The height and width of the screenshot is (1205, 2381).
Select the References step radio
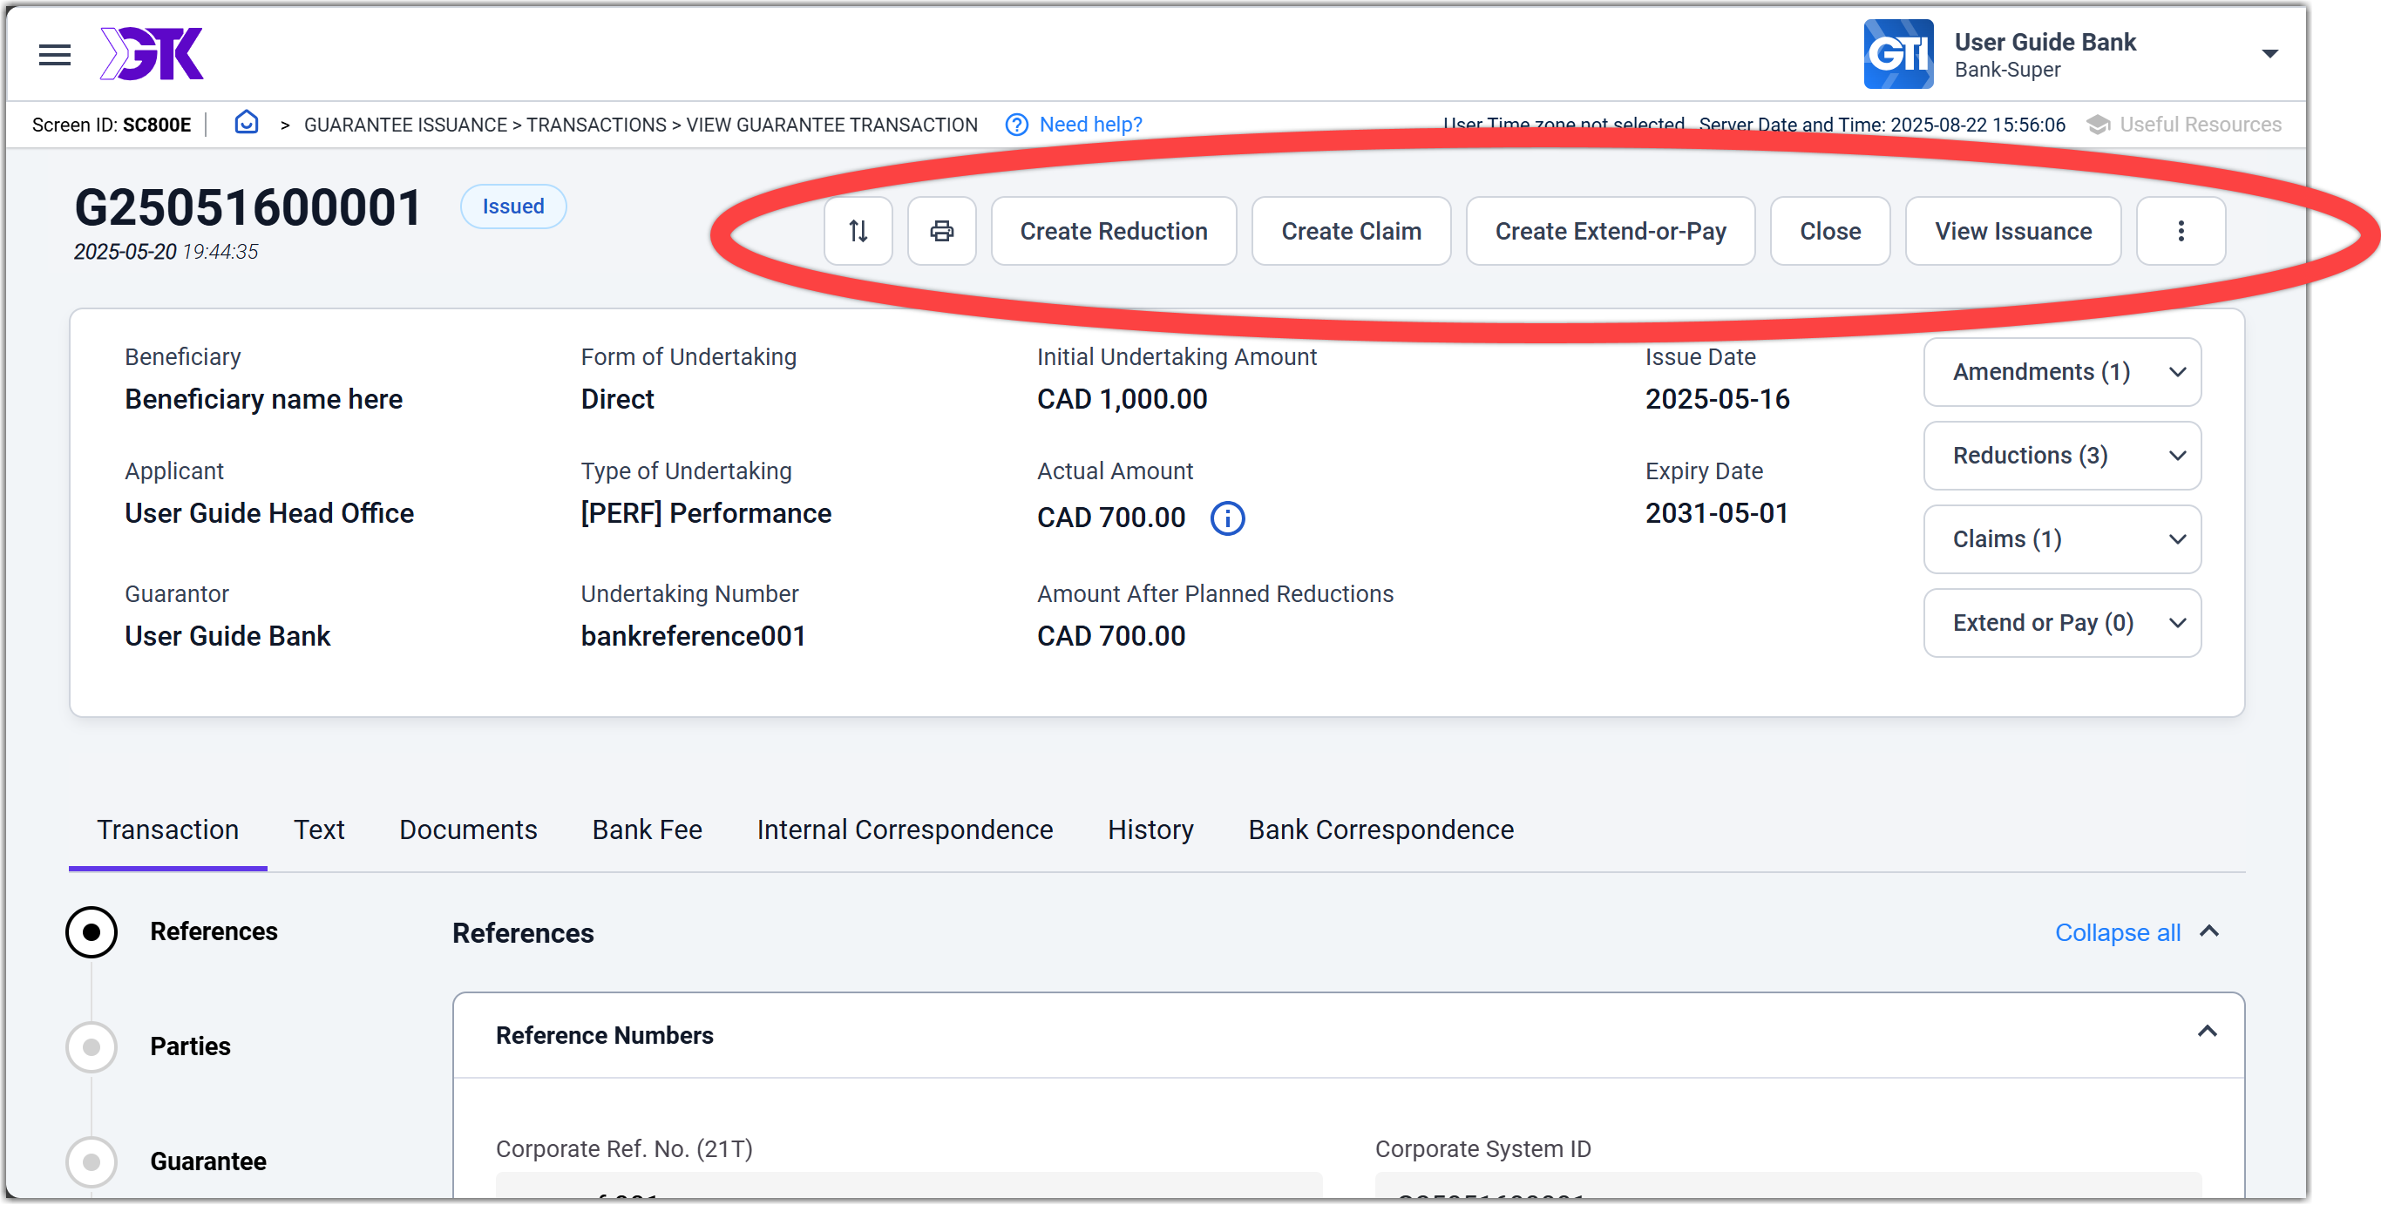(x=91, y=931)
